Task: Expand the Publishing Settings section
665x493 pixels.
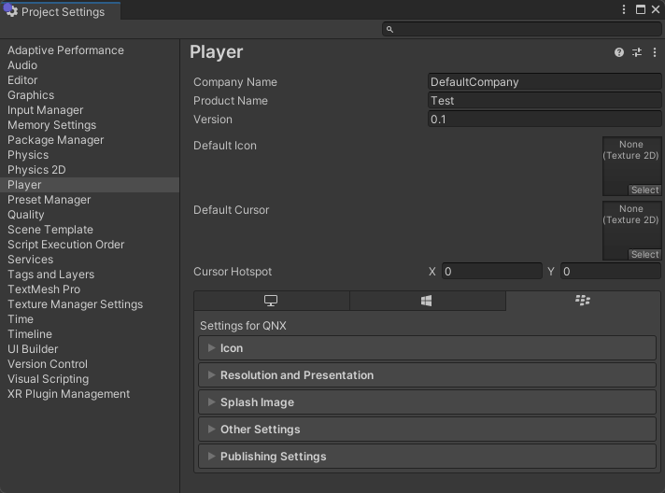Action: tap(427, 457)
